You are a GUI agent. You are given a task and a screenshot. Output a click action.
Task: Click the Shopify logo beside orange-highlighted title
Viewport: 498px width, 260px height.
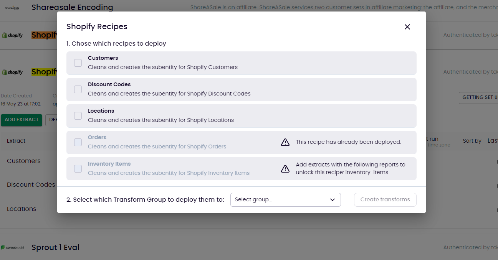(x=12, y=35)
